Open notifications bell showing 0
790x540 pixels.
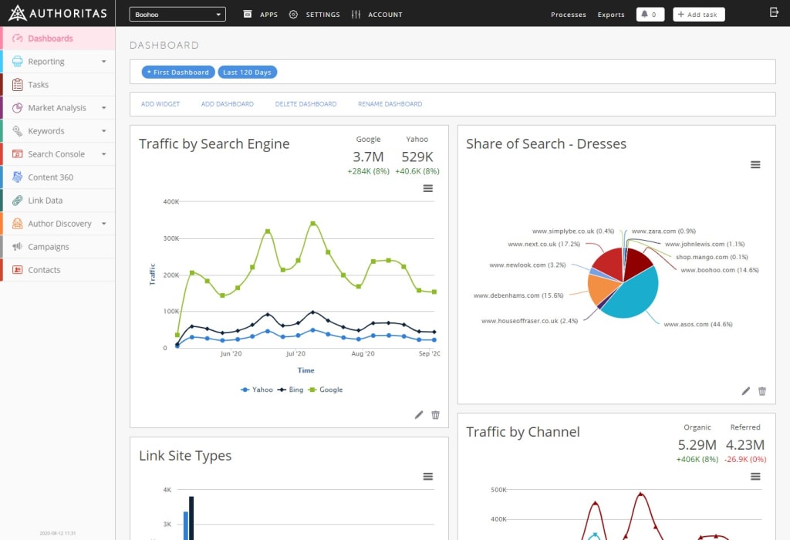(x=650, y=14)
